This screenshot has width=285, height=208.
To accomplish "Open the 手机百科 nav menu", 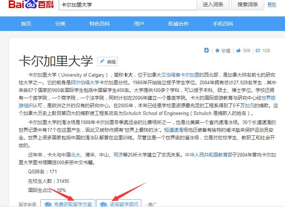I will pos(223,24).
